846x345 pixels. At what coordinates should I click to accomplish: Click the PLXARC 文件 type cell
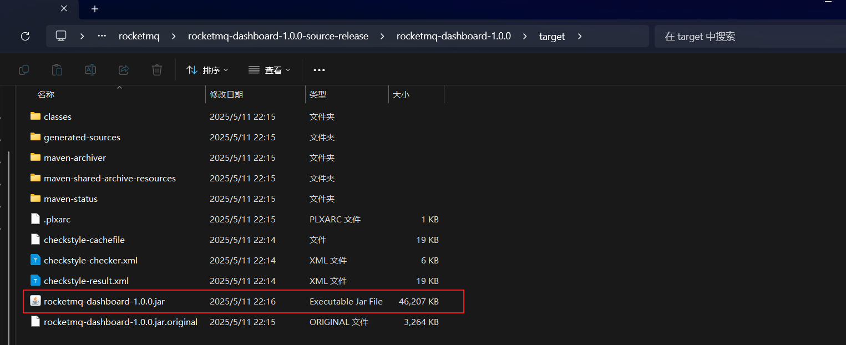coord(335,220)
